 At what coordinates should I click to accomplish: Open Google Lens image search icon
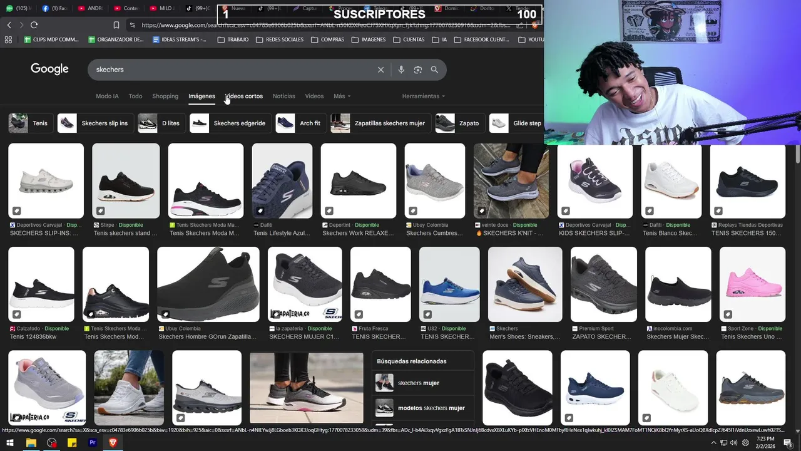pos(418,70)
